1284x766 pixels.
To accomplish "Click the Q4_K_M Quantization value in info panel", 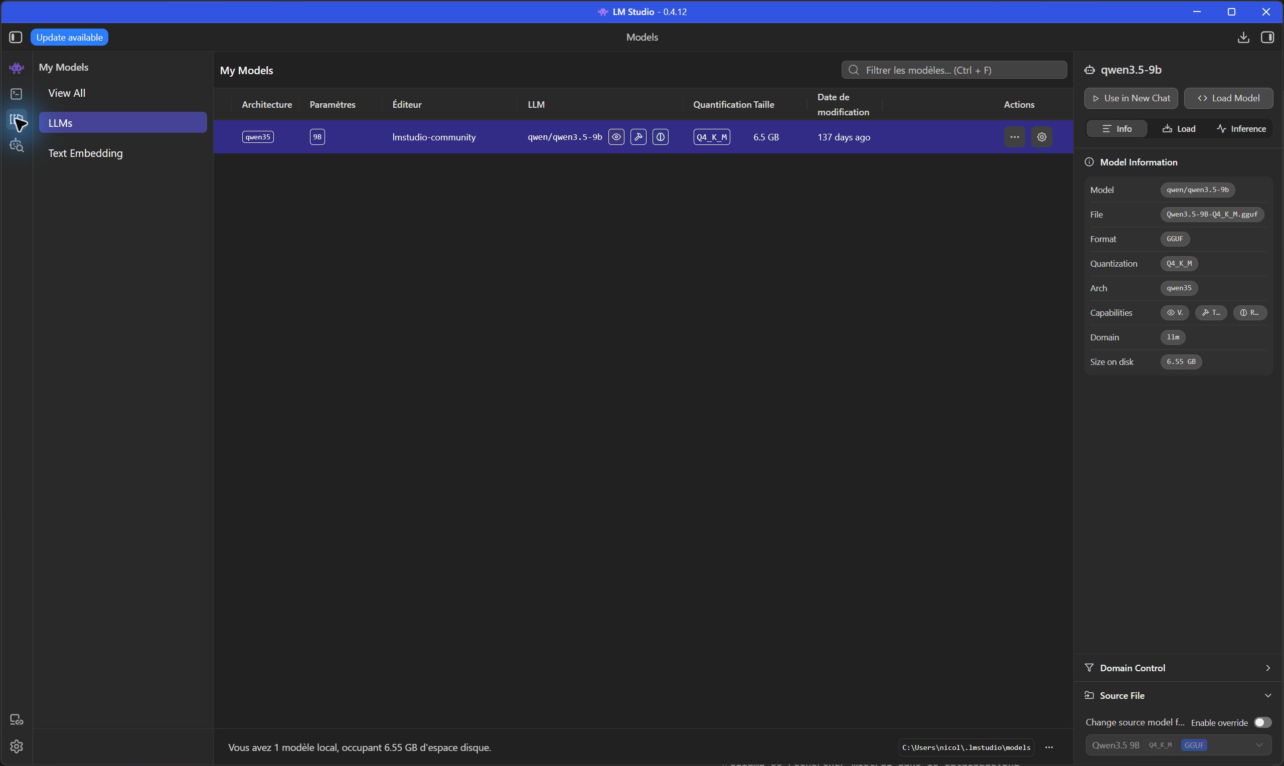I will (x=1179, y=264).
